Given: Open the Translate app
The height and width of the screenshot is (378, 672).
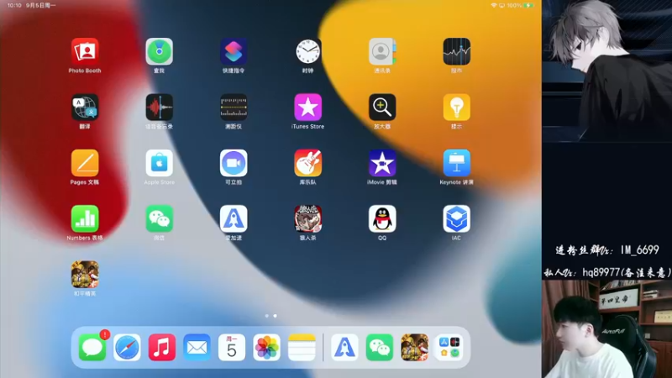Looking at the screenshot, I should pos(85,108).
